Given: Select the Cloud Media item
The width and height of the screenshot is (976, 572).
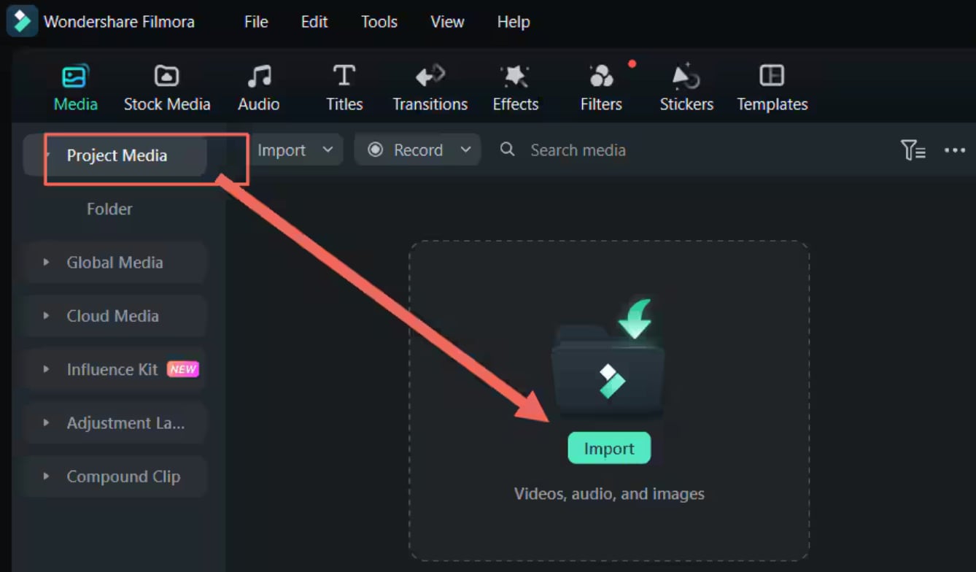Looking at the screenshot, I should (115, 316).
